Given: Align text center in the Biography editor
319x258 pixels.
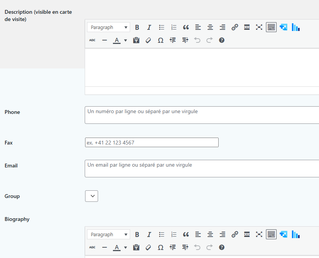Looking at the screenshot, I should [210, 234].
